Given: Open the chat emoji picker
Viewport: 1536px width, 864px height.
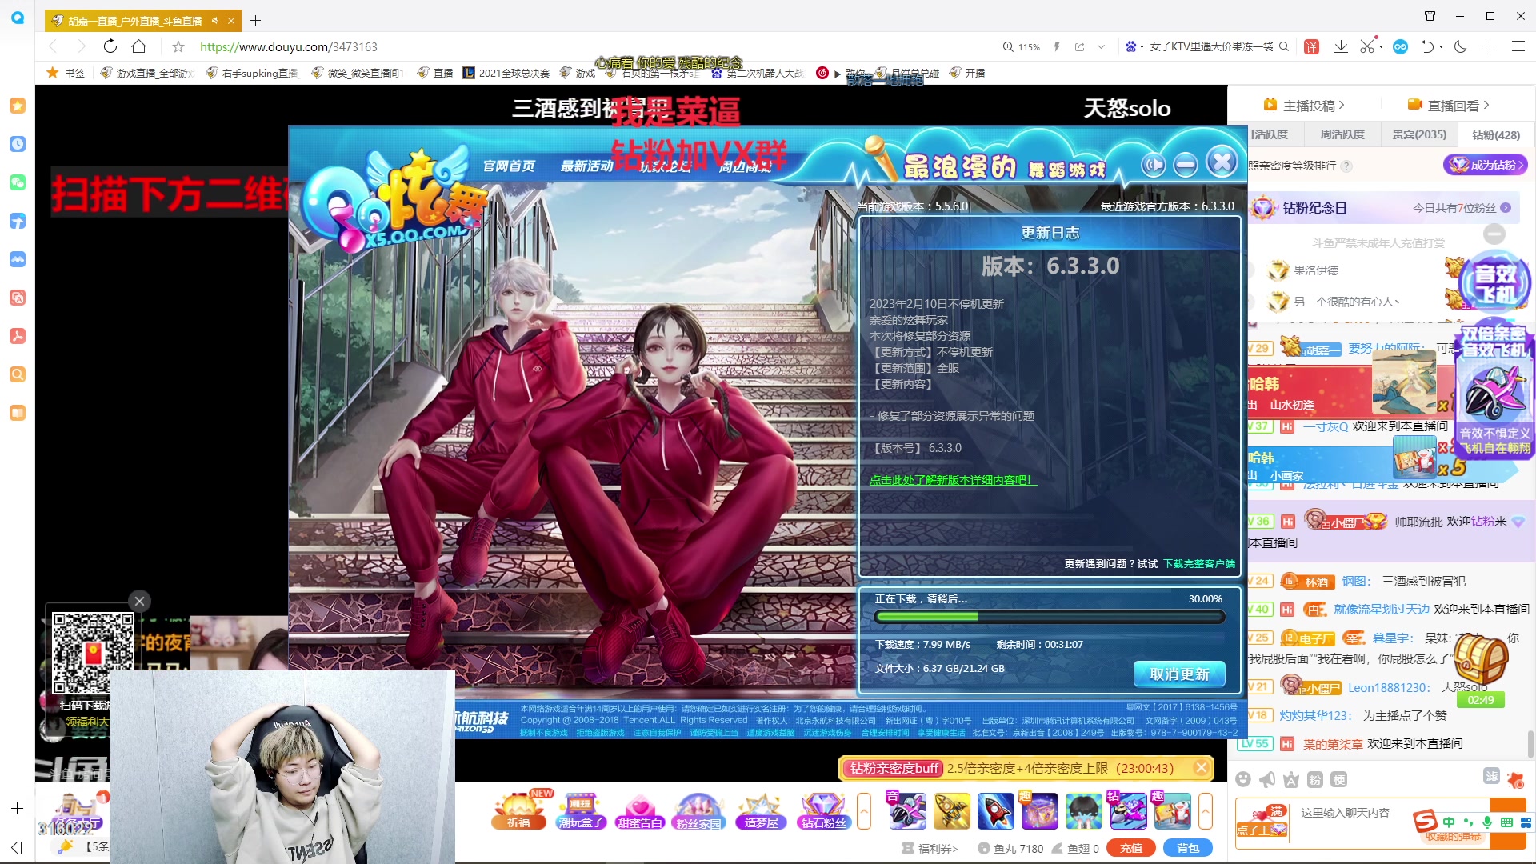Looking at the screenshot, I should point(1243,779).
